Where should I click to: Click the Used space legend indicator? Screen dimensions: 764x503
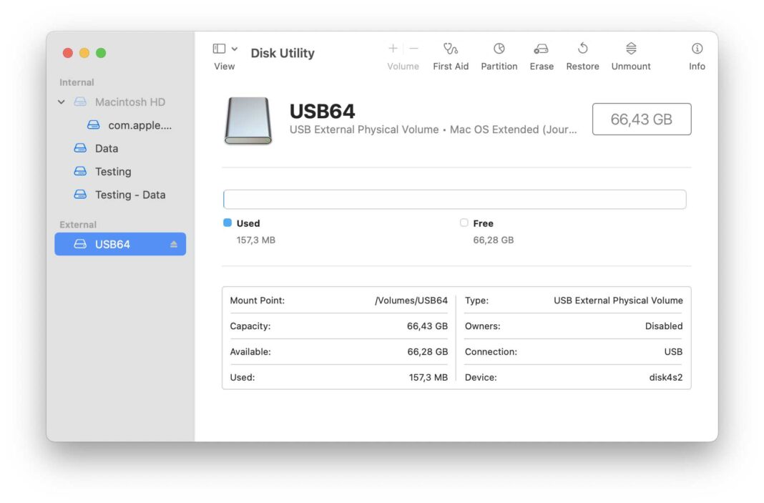click(228, 223)
